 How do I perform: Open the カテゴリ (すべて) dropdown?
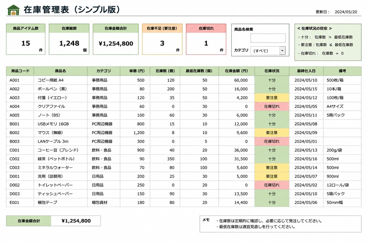click(x=268, y=51)
